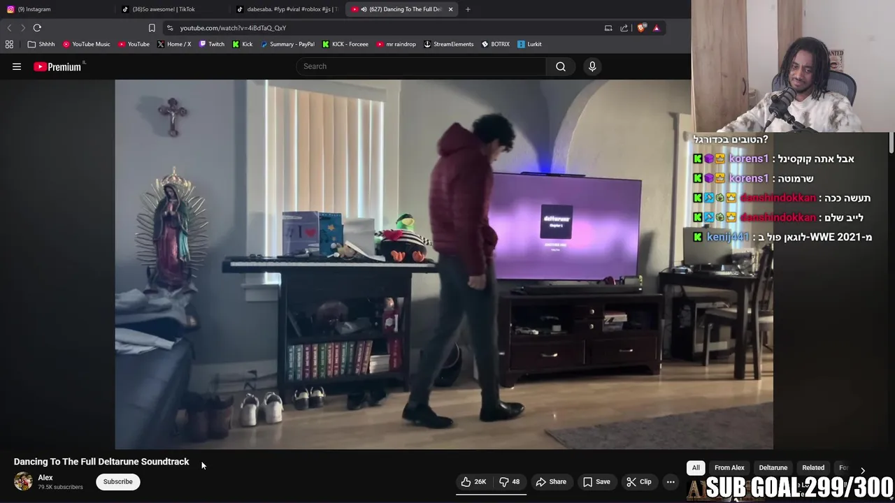Open the StreamElements bookmark
Screen dimensions: 895x503
click(449, 44)
